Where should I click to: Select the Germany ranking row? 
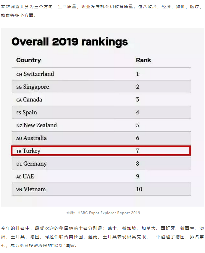point(101,163)
